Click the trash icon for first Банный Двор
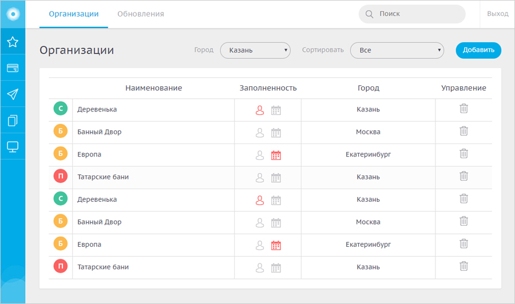Image resolution: width=515 pixels, height=304 pixels. 463,131
